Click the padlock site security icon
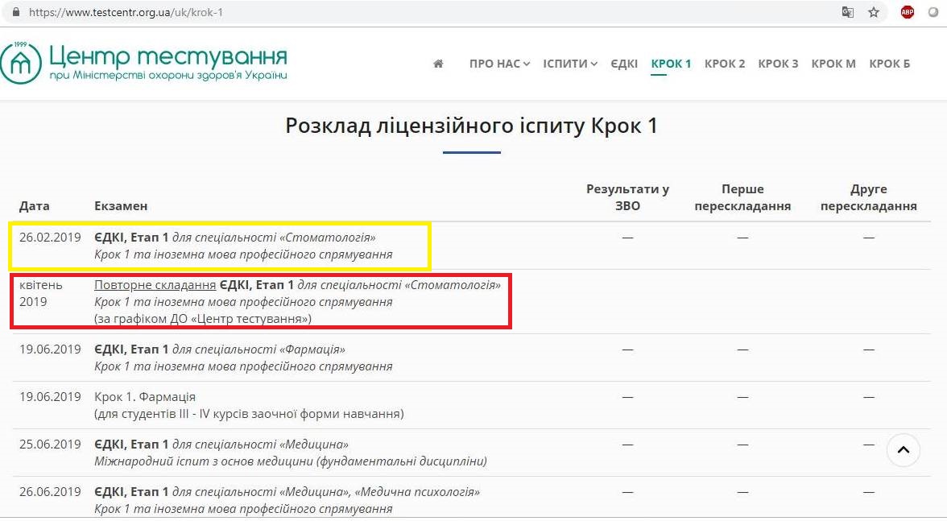This screenshot has width=947, height=521. click(x=16, y=12)
